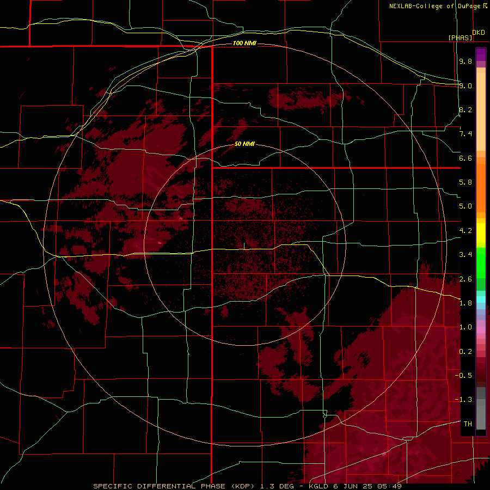The width and height of the screenshot is (490, 490).
Task: Select the 1.8 scale value
Action: (465, 303)
